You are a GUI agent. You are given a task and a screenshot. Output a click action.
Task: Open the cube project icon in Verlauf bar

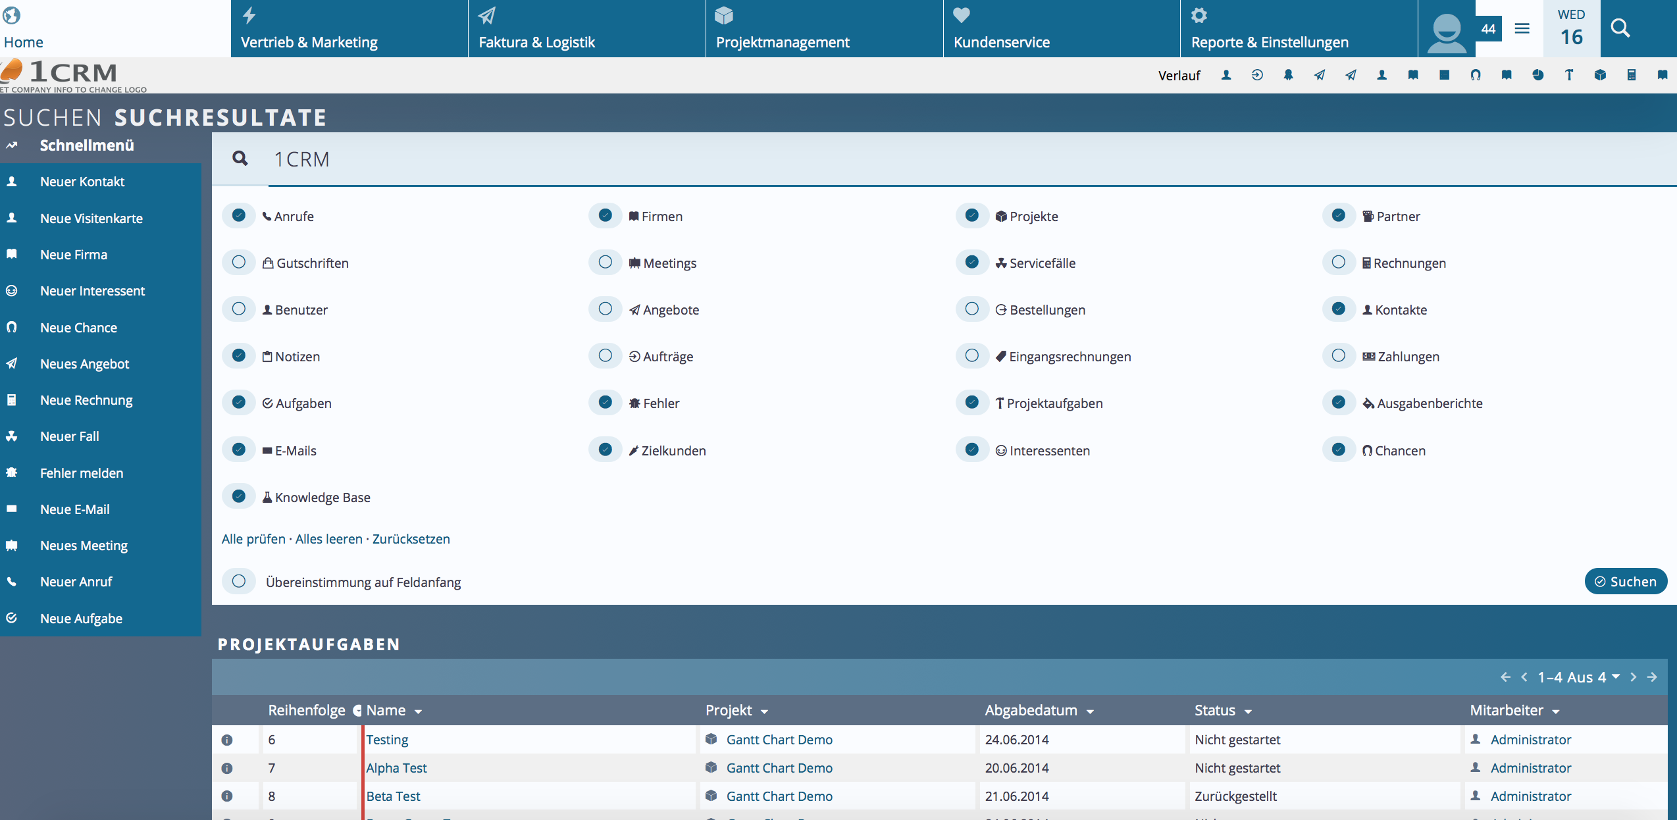pos(1600,75)
